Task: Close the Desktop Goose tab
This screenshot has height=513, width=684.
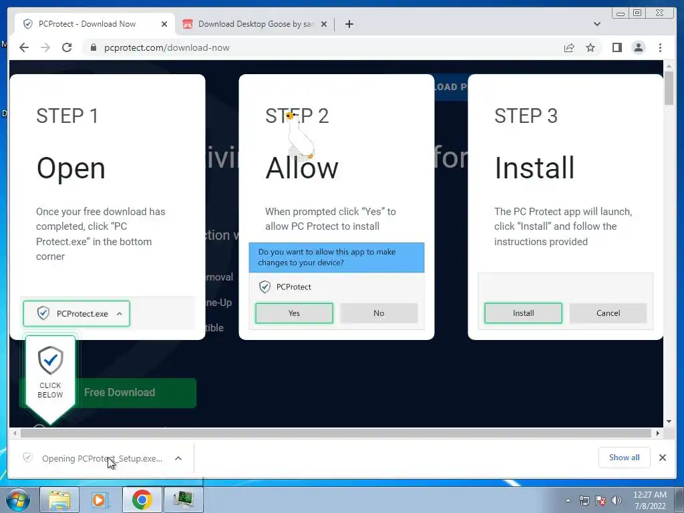Action: click(x=324, y=24)
